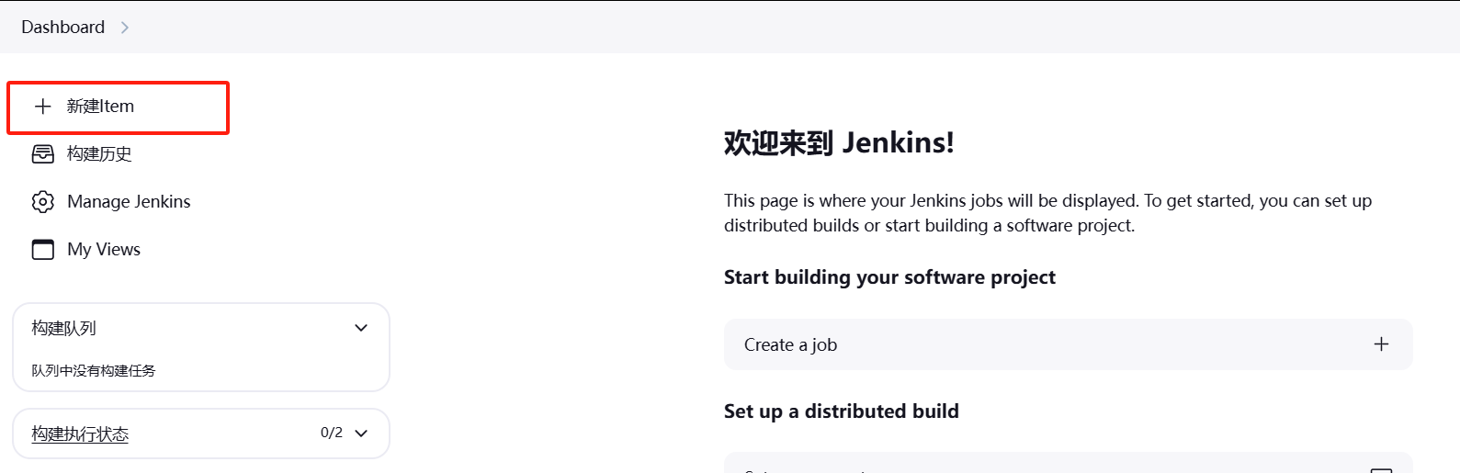This screenshot has width=1460, height=473.
Task: Click the Create a job button
Action: [x=1068, y=344]
